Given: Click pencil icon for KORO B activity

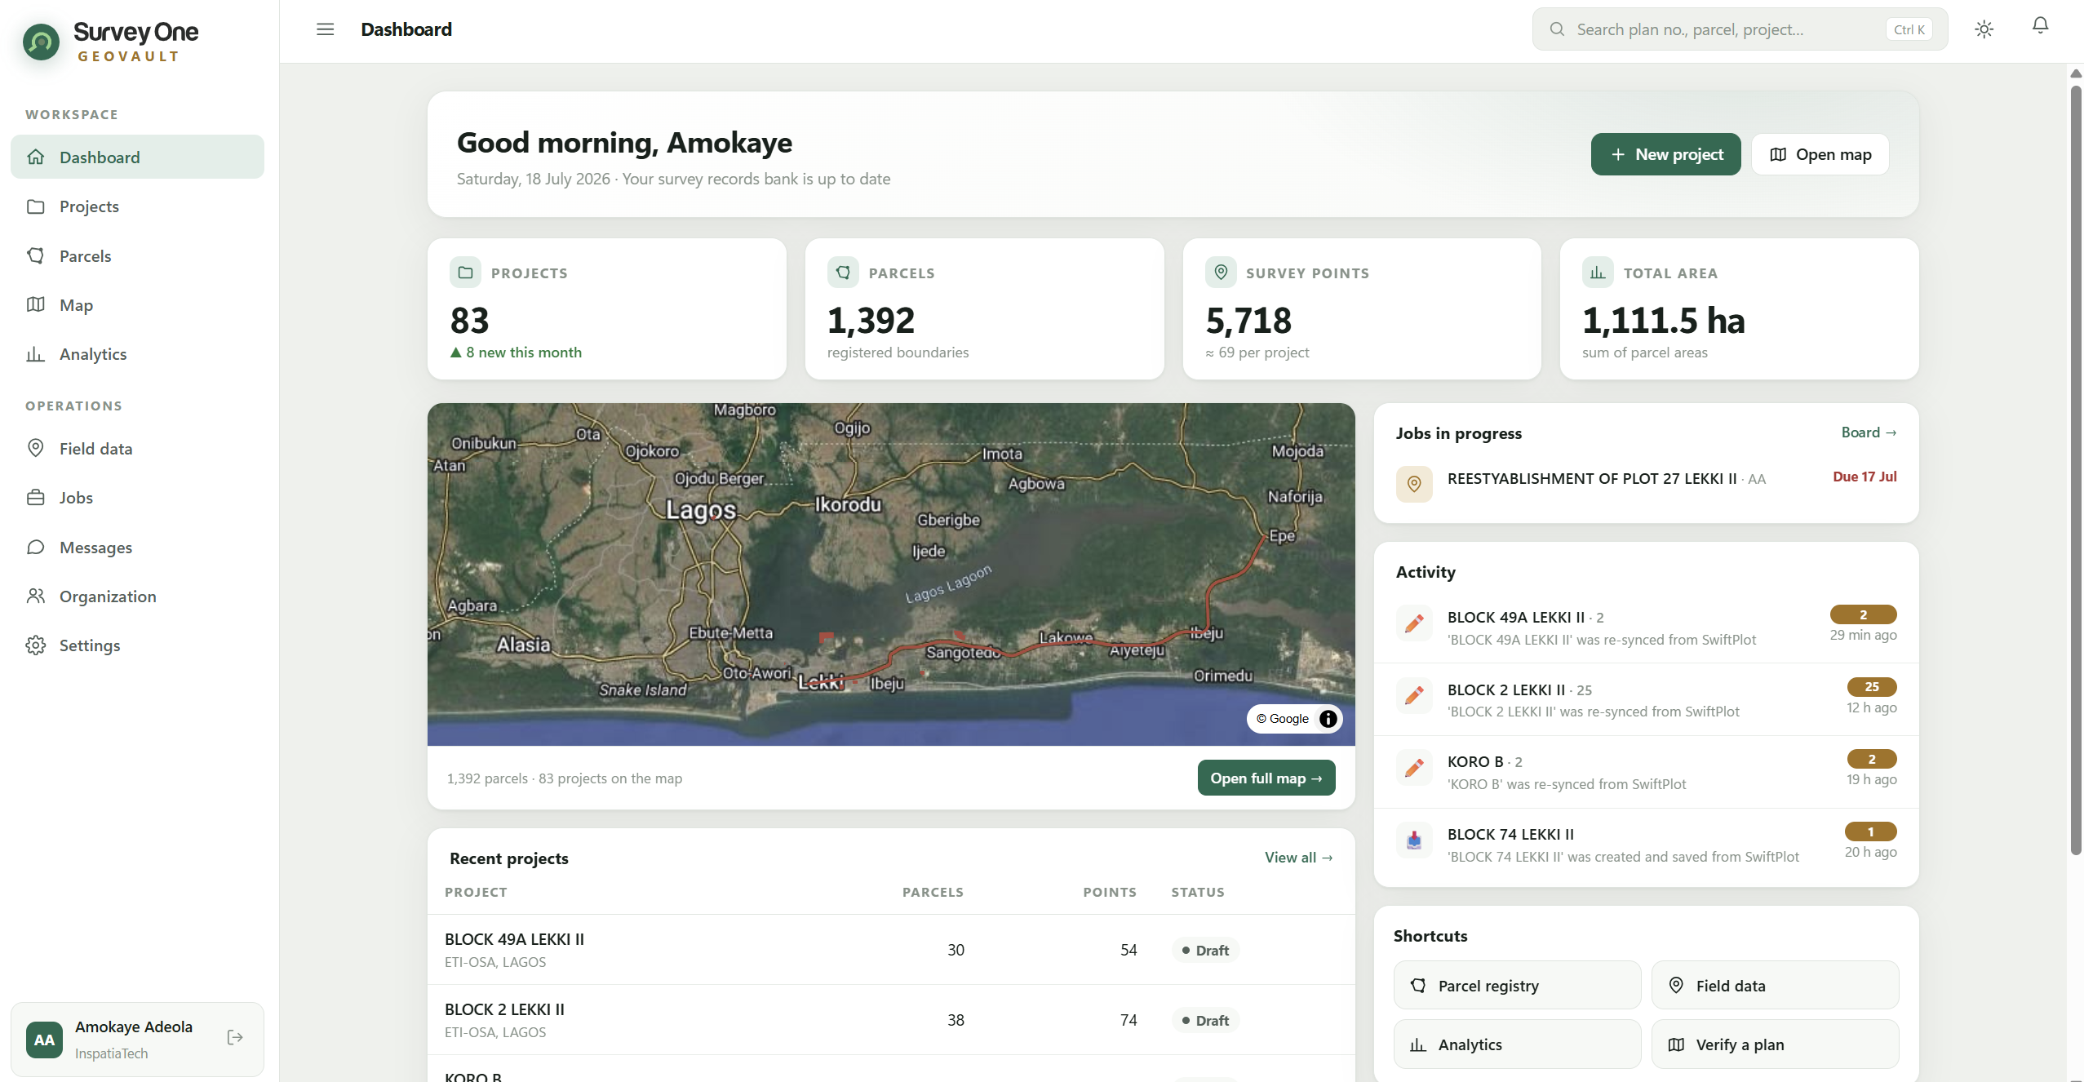Looking at the screenshot, I should (x=1414, y=767).
